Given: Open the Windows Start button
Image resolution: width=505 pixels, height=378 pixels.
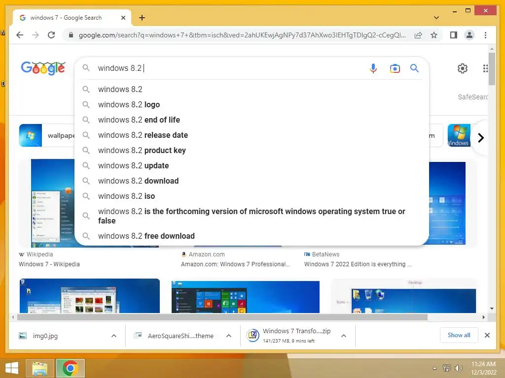Looking at the screenshot, I should [x=12, y=368].
